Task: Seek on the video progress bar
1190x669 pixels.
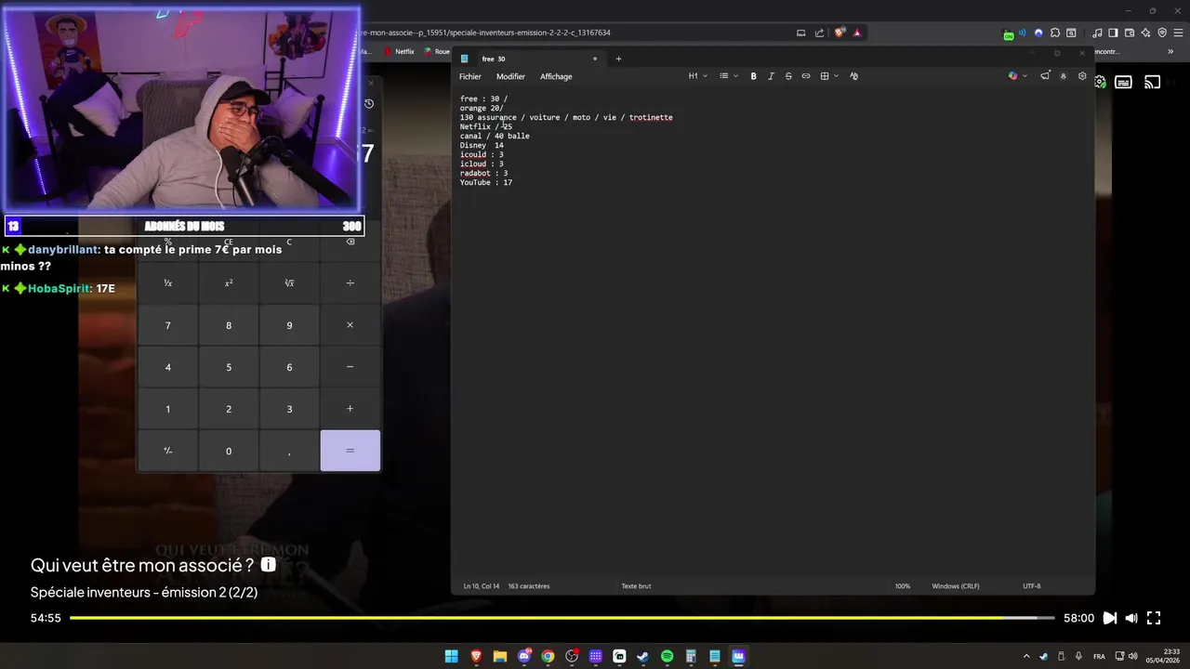Action: coord(562,618)
